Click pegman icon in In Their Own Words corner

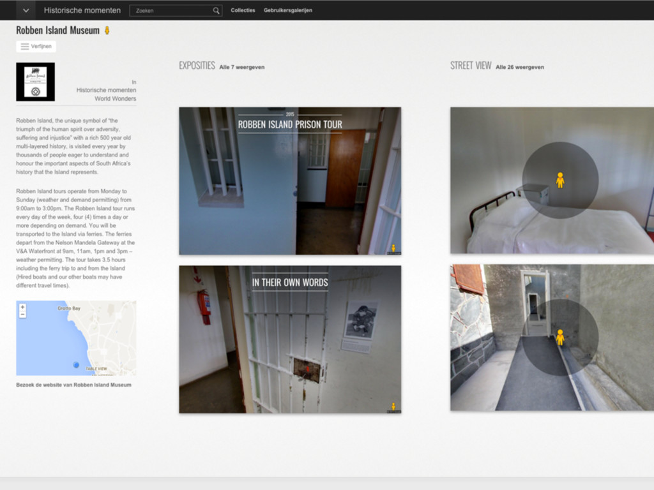click(x=393, y=407)
